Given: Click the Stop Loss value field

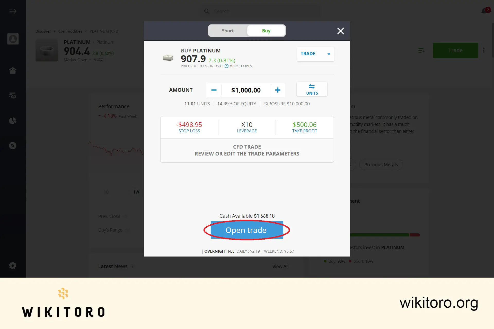Looking at the screenshot, I should point(189,125).
